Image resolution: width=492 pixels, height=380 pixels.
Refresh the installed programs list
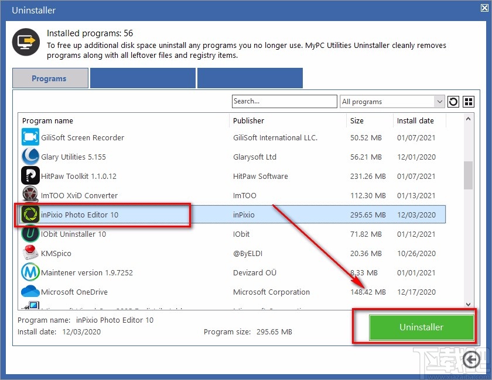[453, 102]
